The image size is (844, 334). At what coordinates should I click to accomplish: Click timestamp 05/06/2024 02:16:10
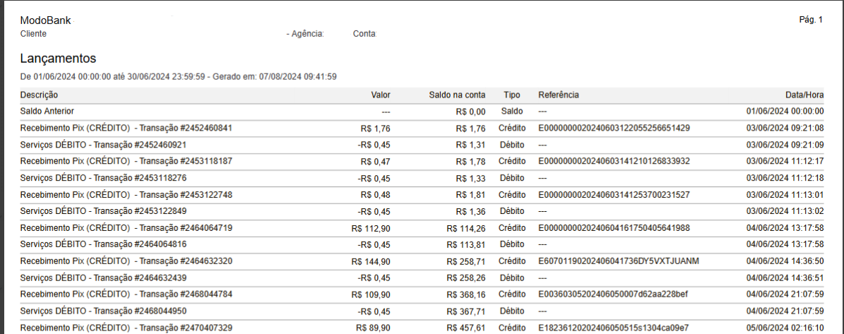785,327
